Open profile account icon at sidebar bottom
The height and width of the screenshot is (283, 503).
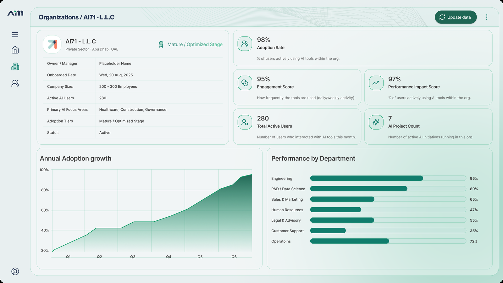15,271
